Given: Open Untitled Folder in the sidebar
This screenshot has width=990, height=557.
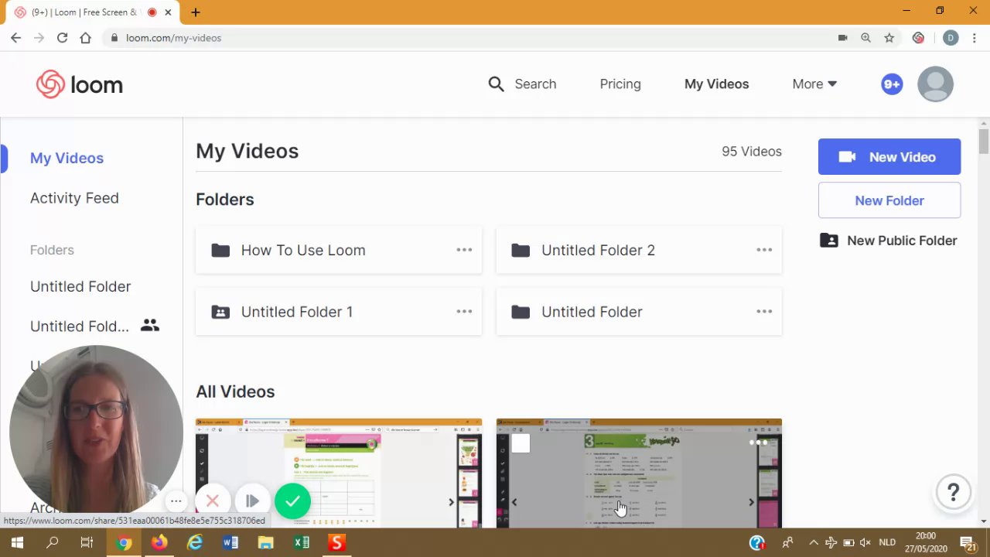Looking at the screenshot, I should 80,286.
